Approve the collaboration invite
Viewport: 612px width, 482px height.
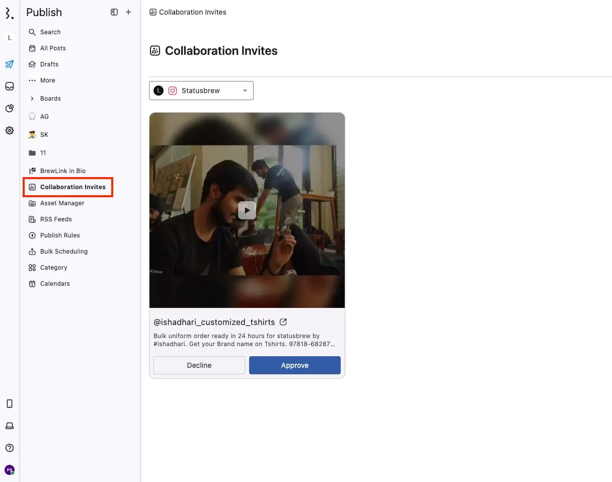click(x=295, y=365)
